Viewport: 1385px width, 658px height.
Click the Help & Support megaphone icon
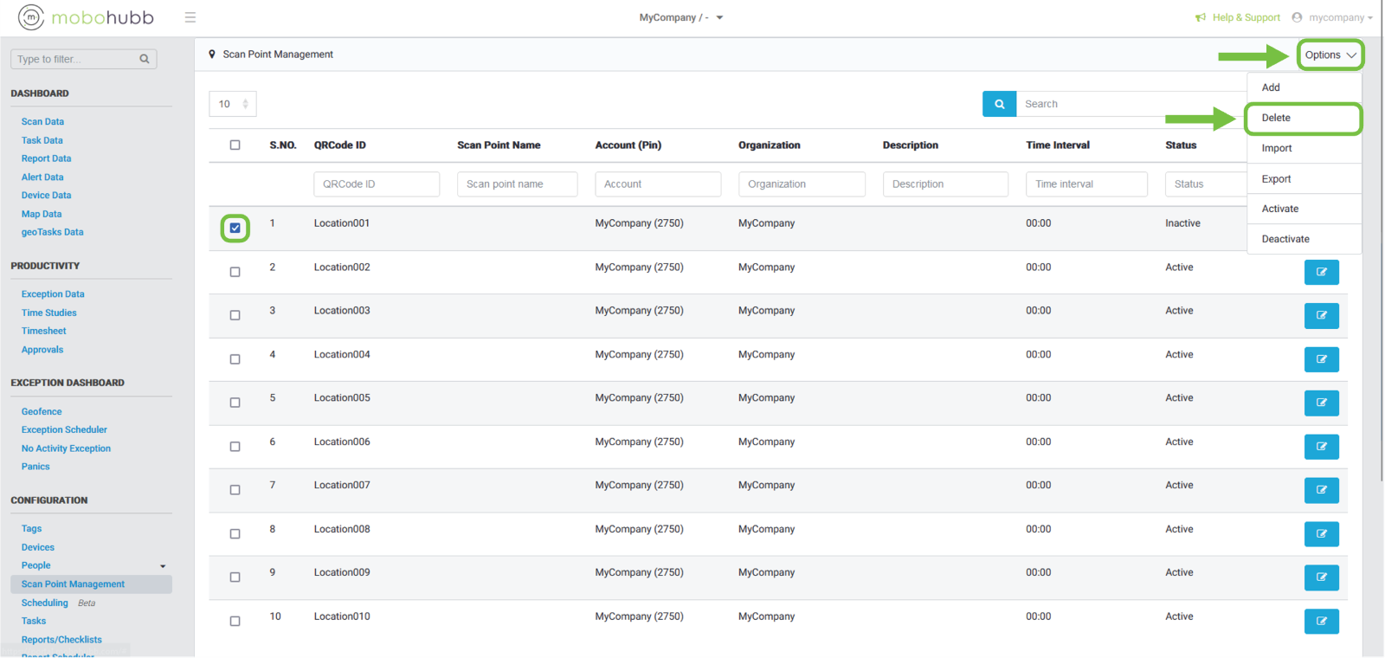[x=1201, y=17]
